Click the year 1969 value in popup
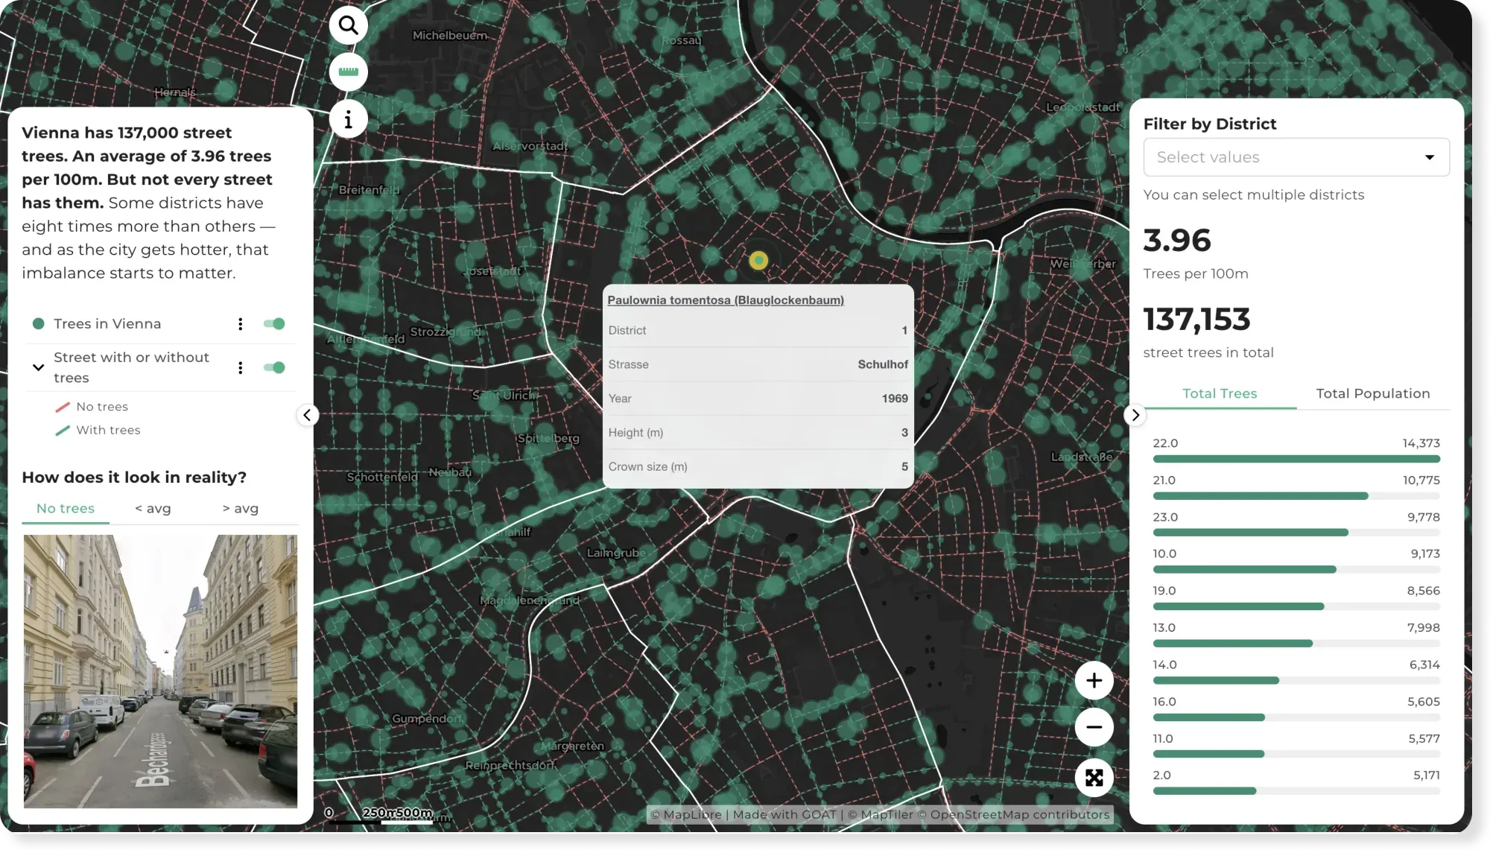The image size is (1490, 850). pyautogui.click(x=895, y=399)
